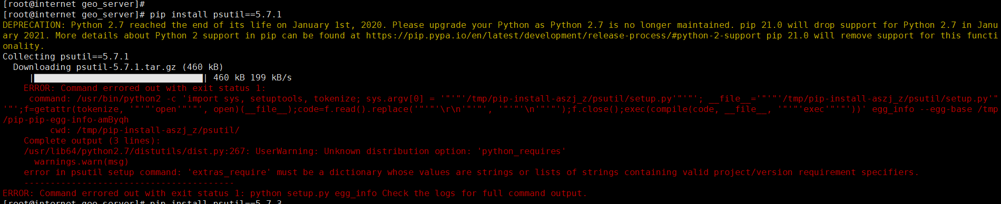The image size is (1001, 204).
Task: Click 'Check the logs for full command output.'
Action: click(x=484, y=193)
